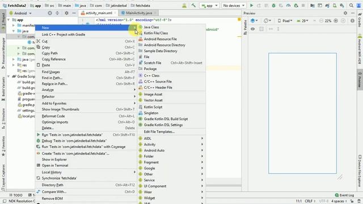The width and height of the screenshot is (363, 204).
Task: Select Android Resource File option
Action: (171, 39)
